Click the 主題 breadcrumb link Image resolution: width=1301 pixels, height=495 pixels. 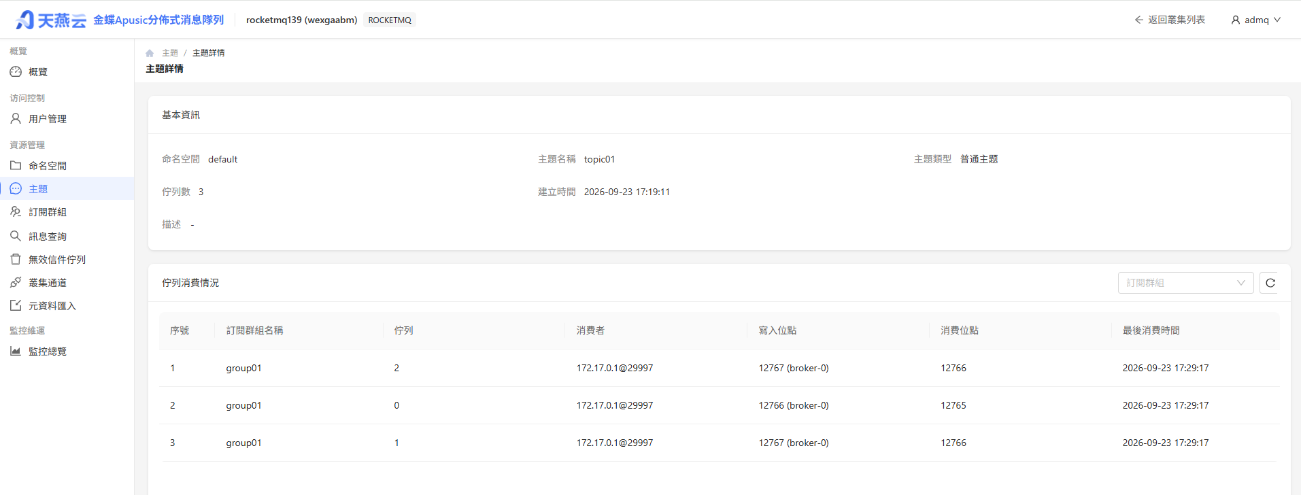coord(170,53)
